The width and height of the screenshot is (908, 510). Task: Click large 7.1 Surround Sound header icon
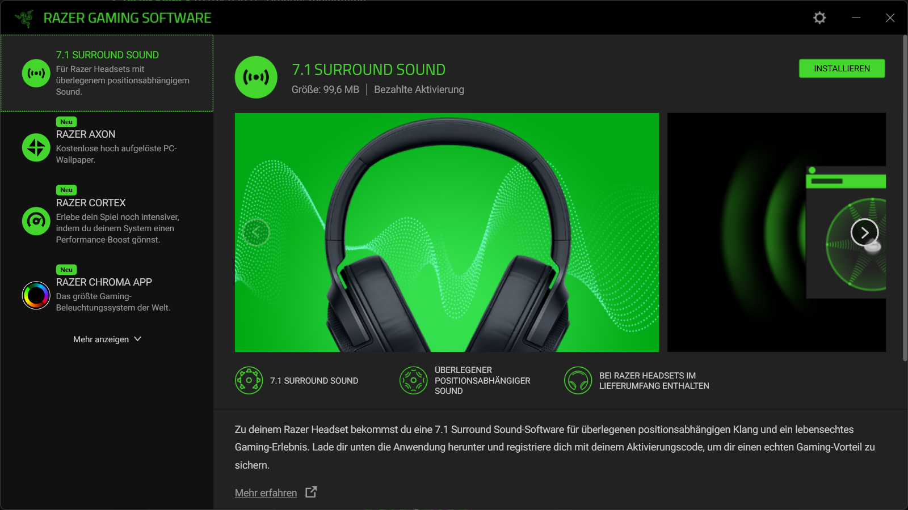(256, 77)
